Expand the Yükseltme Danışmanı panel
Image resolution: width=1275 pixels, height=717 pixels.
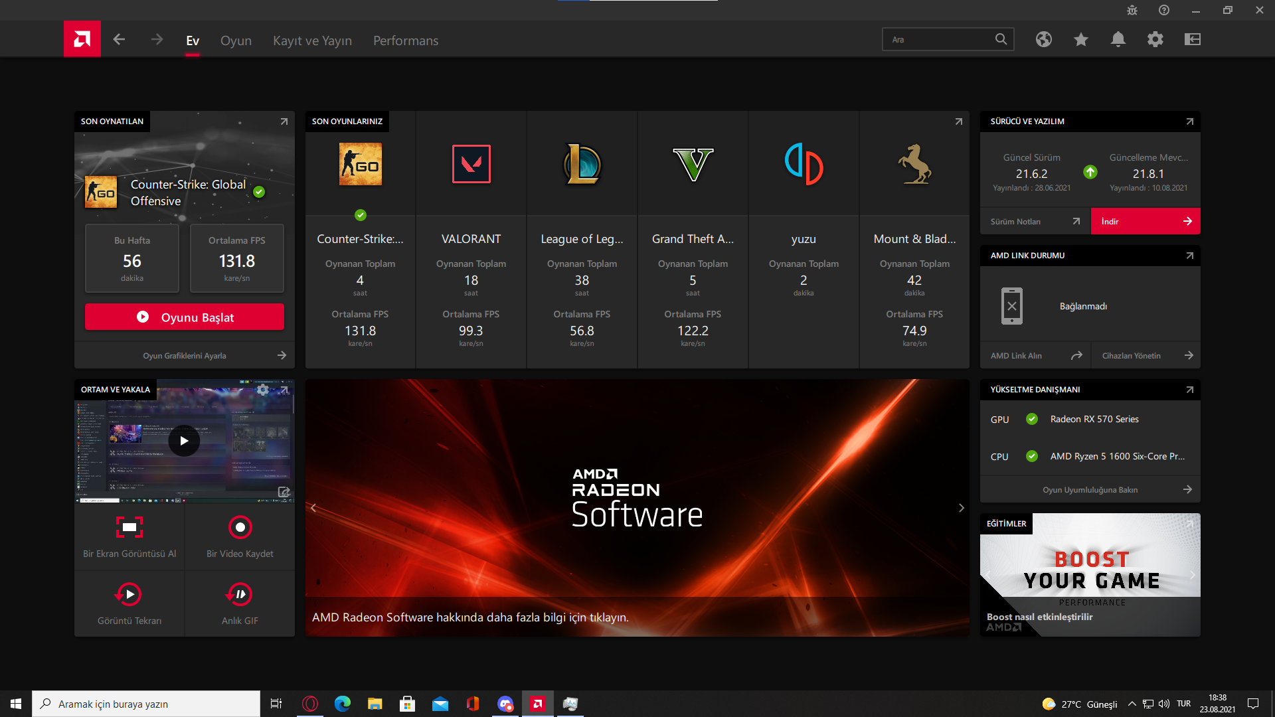coord(1190,390)
